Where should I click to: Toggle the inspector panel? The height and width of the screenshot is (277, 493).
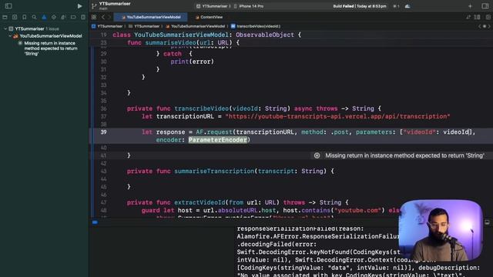tap(485, 6)
